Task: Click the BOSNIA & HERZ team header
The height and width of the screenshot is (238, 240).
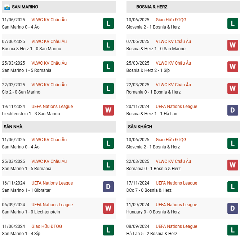Action: click(152, 7)
